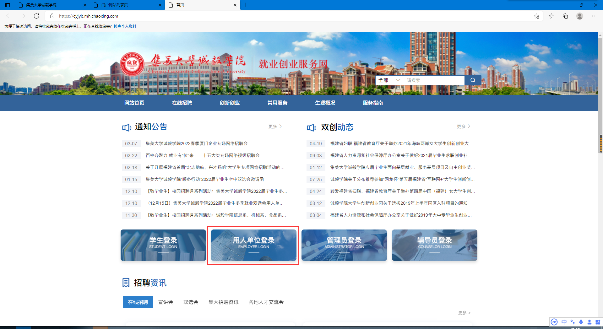Switch to the 双选会 tab

(x=191, y=302)
